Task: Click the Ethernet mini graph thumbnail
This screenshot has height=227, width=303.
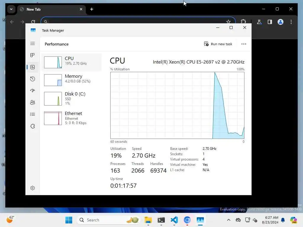Action: tap(53, 118)
